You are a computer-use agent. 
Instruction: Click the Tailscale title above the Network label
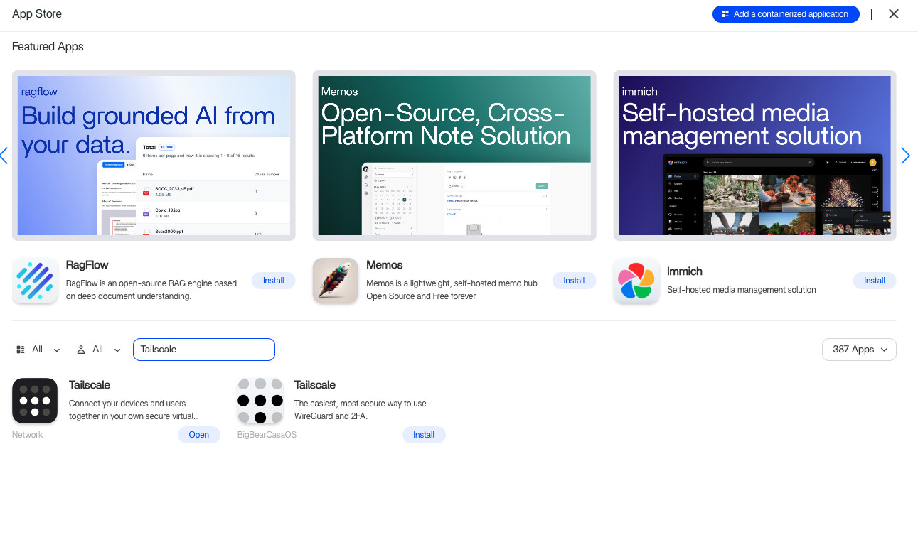click(x=90, y=385)
